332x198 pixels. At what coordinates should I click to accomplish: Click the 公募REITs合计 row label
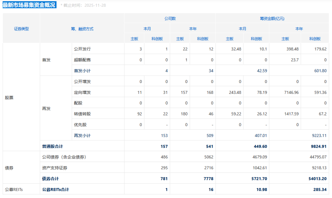tap(58, 190)
